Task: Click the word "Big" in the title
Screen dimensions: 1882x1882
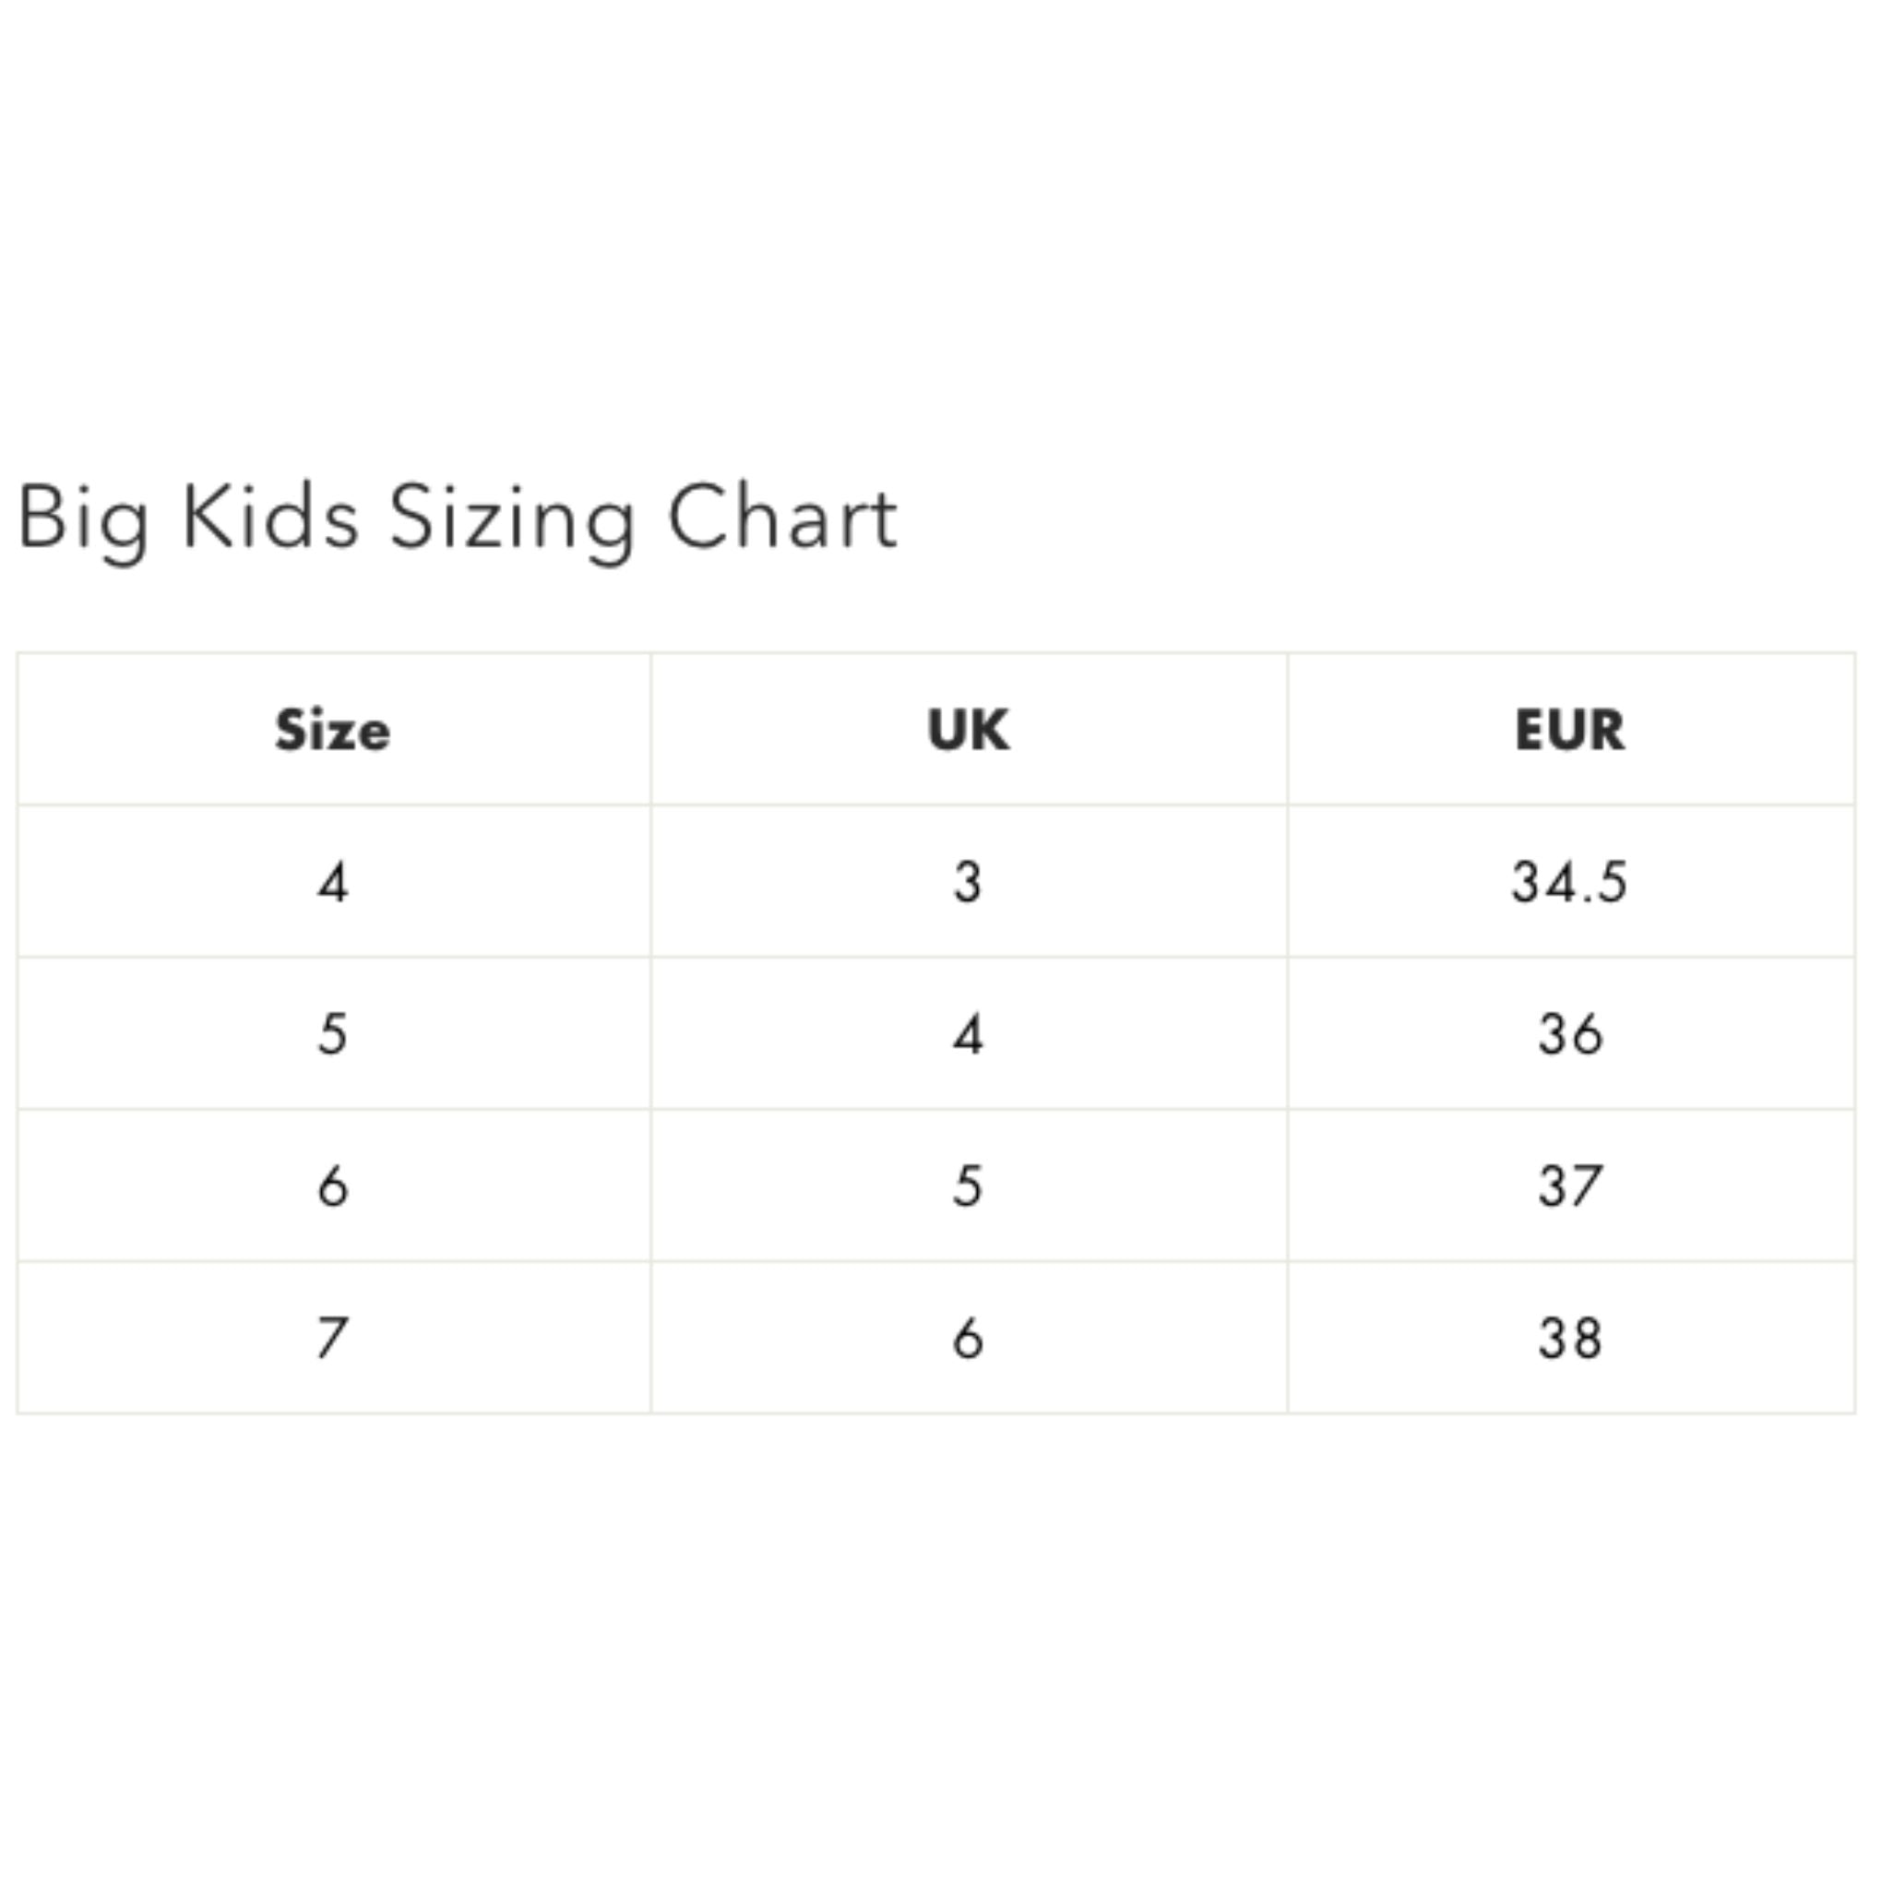Action: coord(84,518)
